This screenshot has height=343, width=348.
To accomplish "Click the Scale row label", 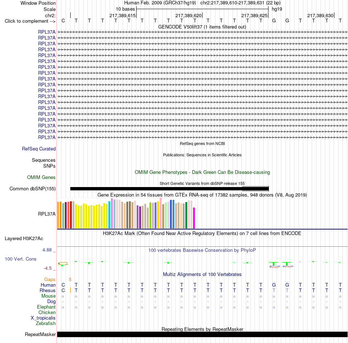I will tap(49, 9).
